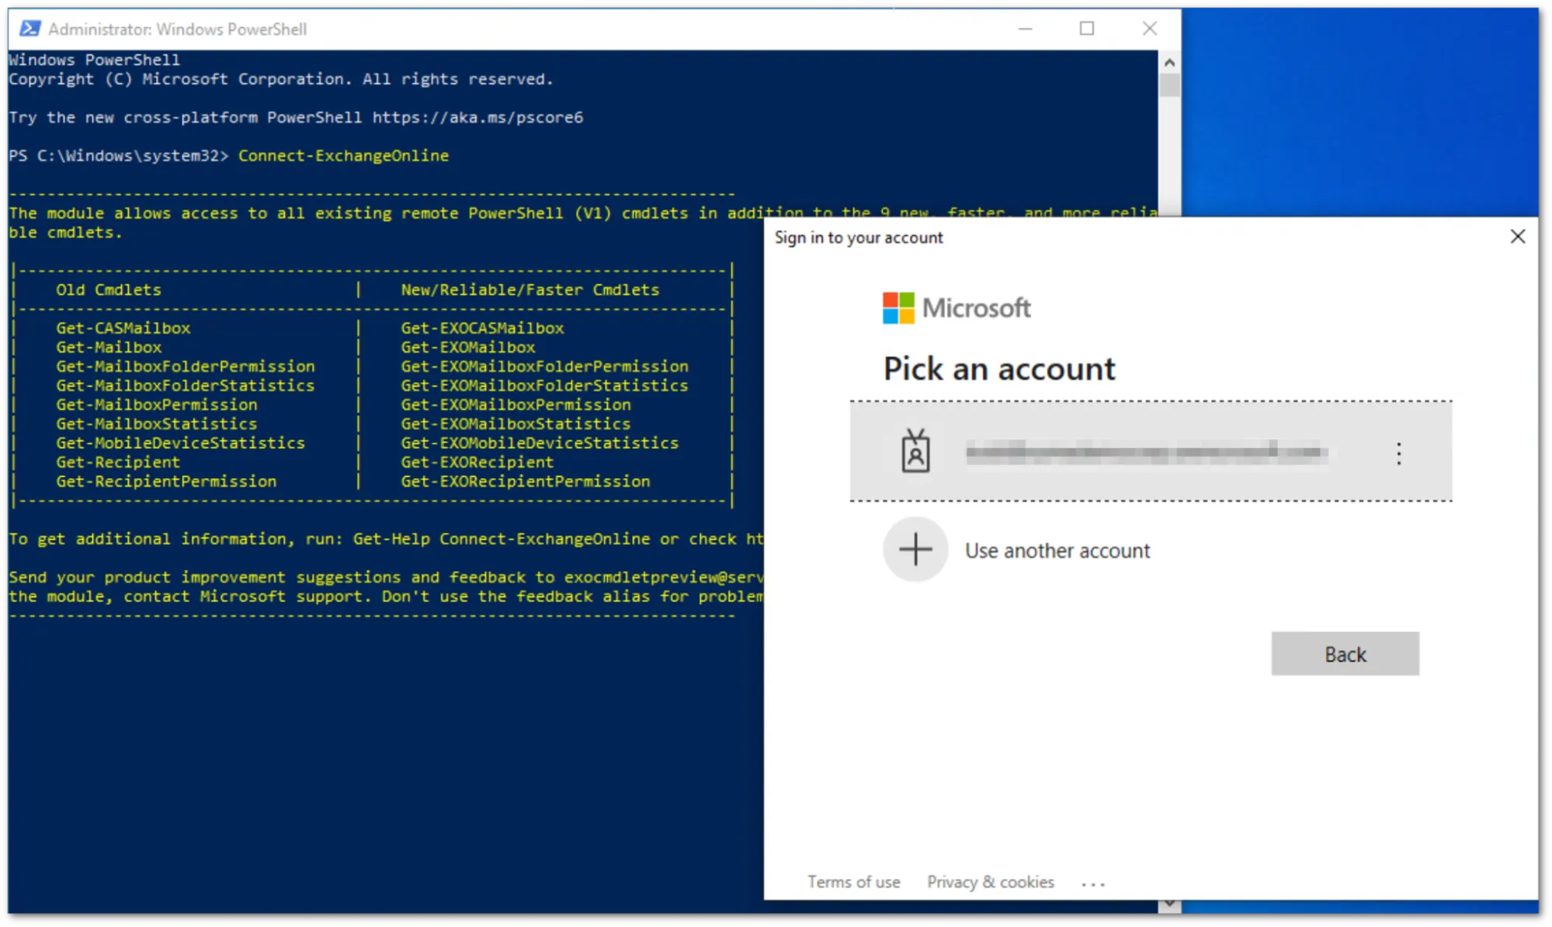Maximize the PowerShell window
This screenshot has height=927, width=1552.
point(1087,28)
